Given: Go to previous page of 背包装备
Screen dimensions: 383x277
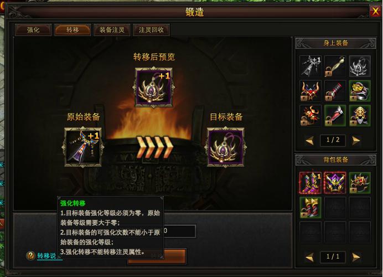Looking at the screenshot, I should pyautogui.click(x=310, y=257).
